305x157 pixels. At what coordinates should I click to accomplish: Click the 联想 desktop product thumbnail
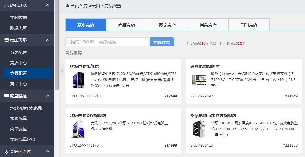(199, 80)
